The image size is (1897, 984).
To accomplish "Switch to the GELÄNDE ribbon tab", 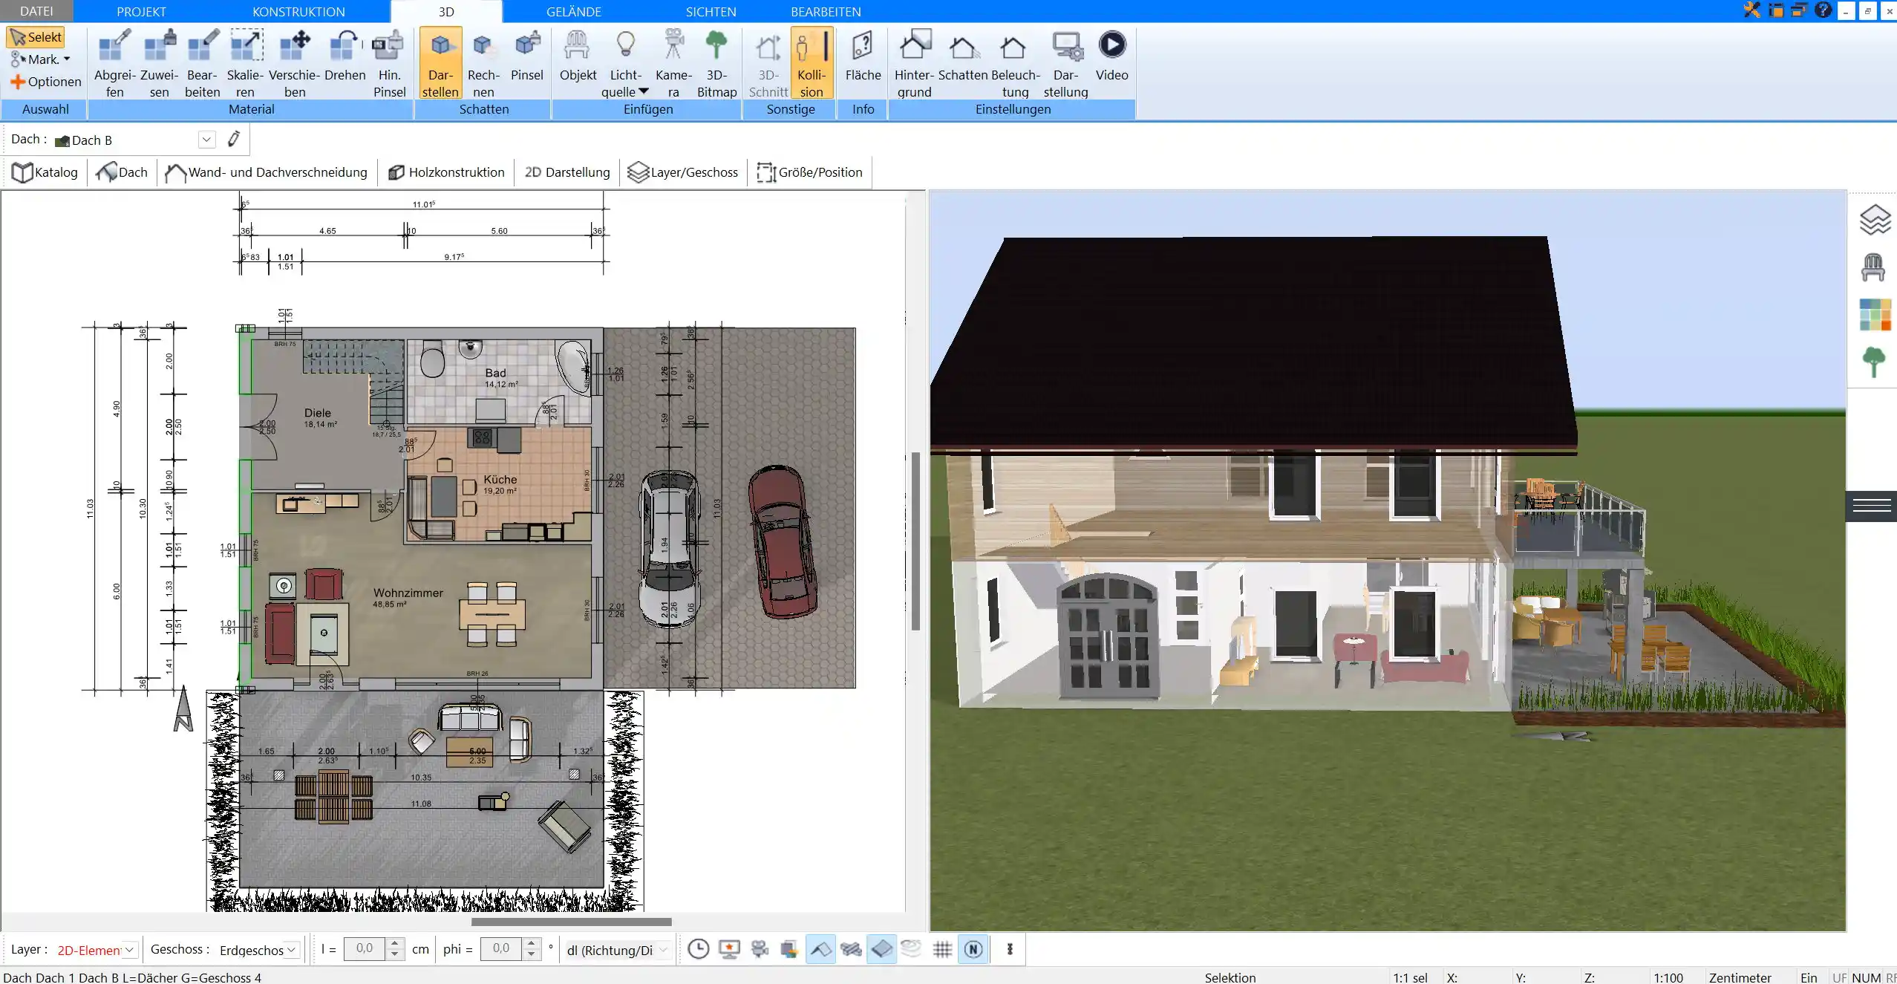I will pos(574,12).
